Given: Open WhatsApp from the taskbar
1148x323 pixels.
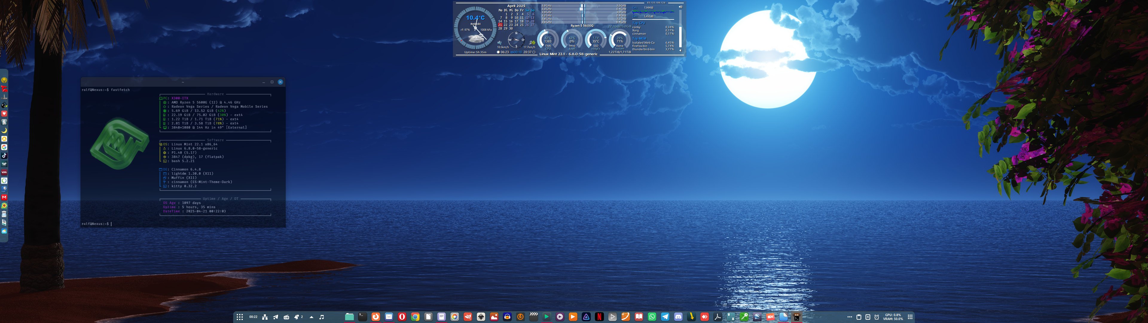Looking at the screenshot, I should [x=652, y=317].
